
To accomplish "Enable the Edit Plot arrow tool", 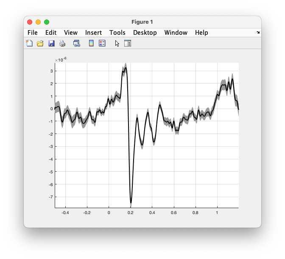I will pos(117,43).
